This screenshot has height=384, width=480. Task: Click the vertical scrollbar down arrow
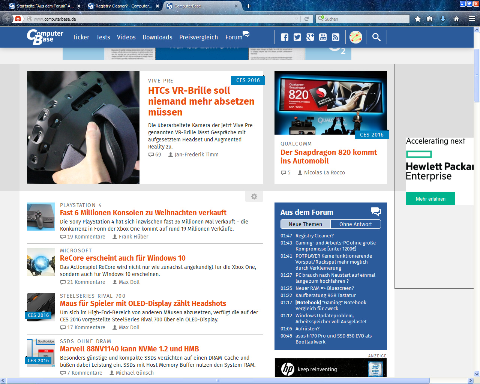pyautogui.click(x=477, y=374)
